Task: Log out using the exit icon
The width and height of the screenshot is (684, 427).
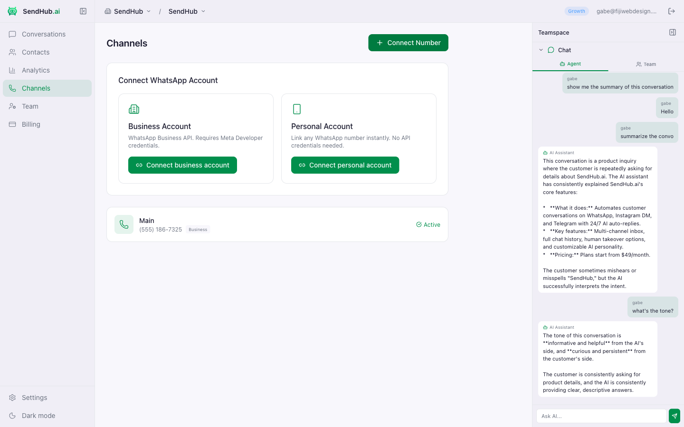Action: (x=672, y=11)
